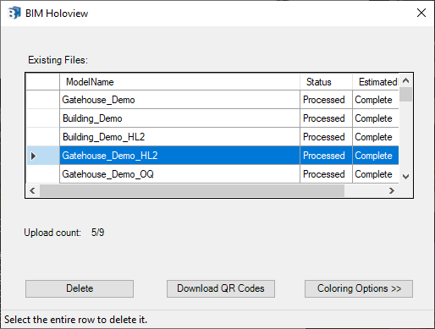Image resolution: width=435 pixels, height=329 pixels.
Task: Open Coloring Options panel
Action: coord(359,288)
